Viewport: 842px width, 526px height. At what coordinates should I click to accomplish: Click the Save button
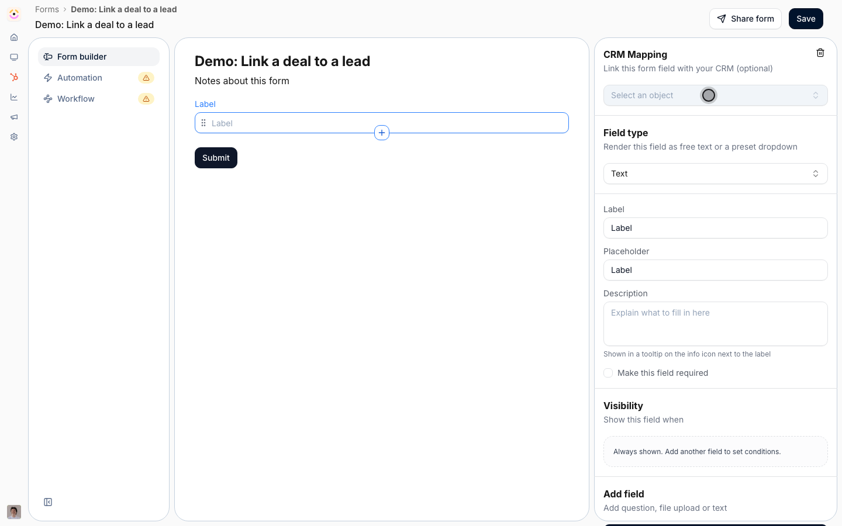click(806, 19)
